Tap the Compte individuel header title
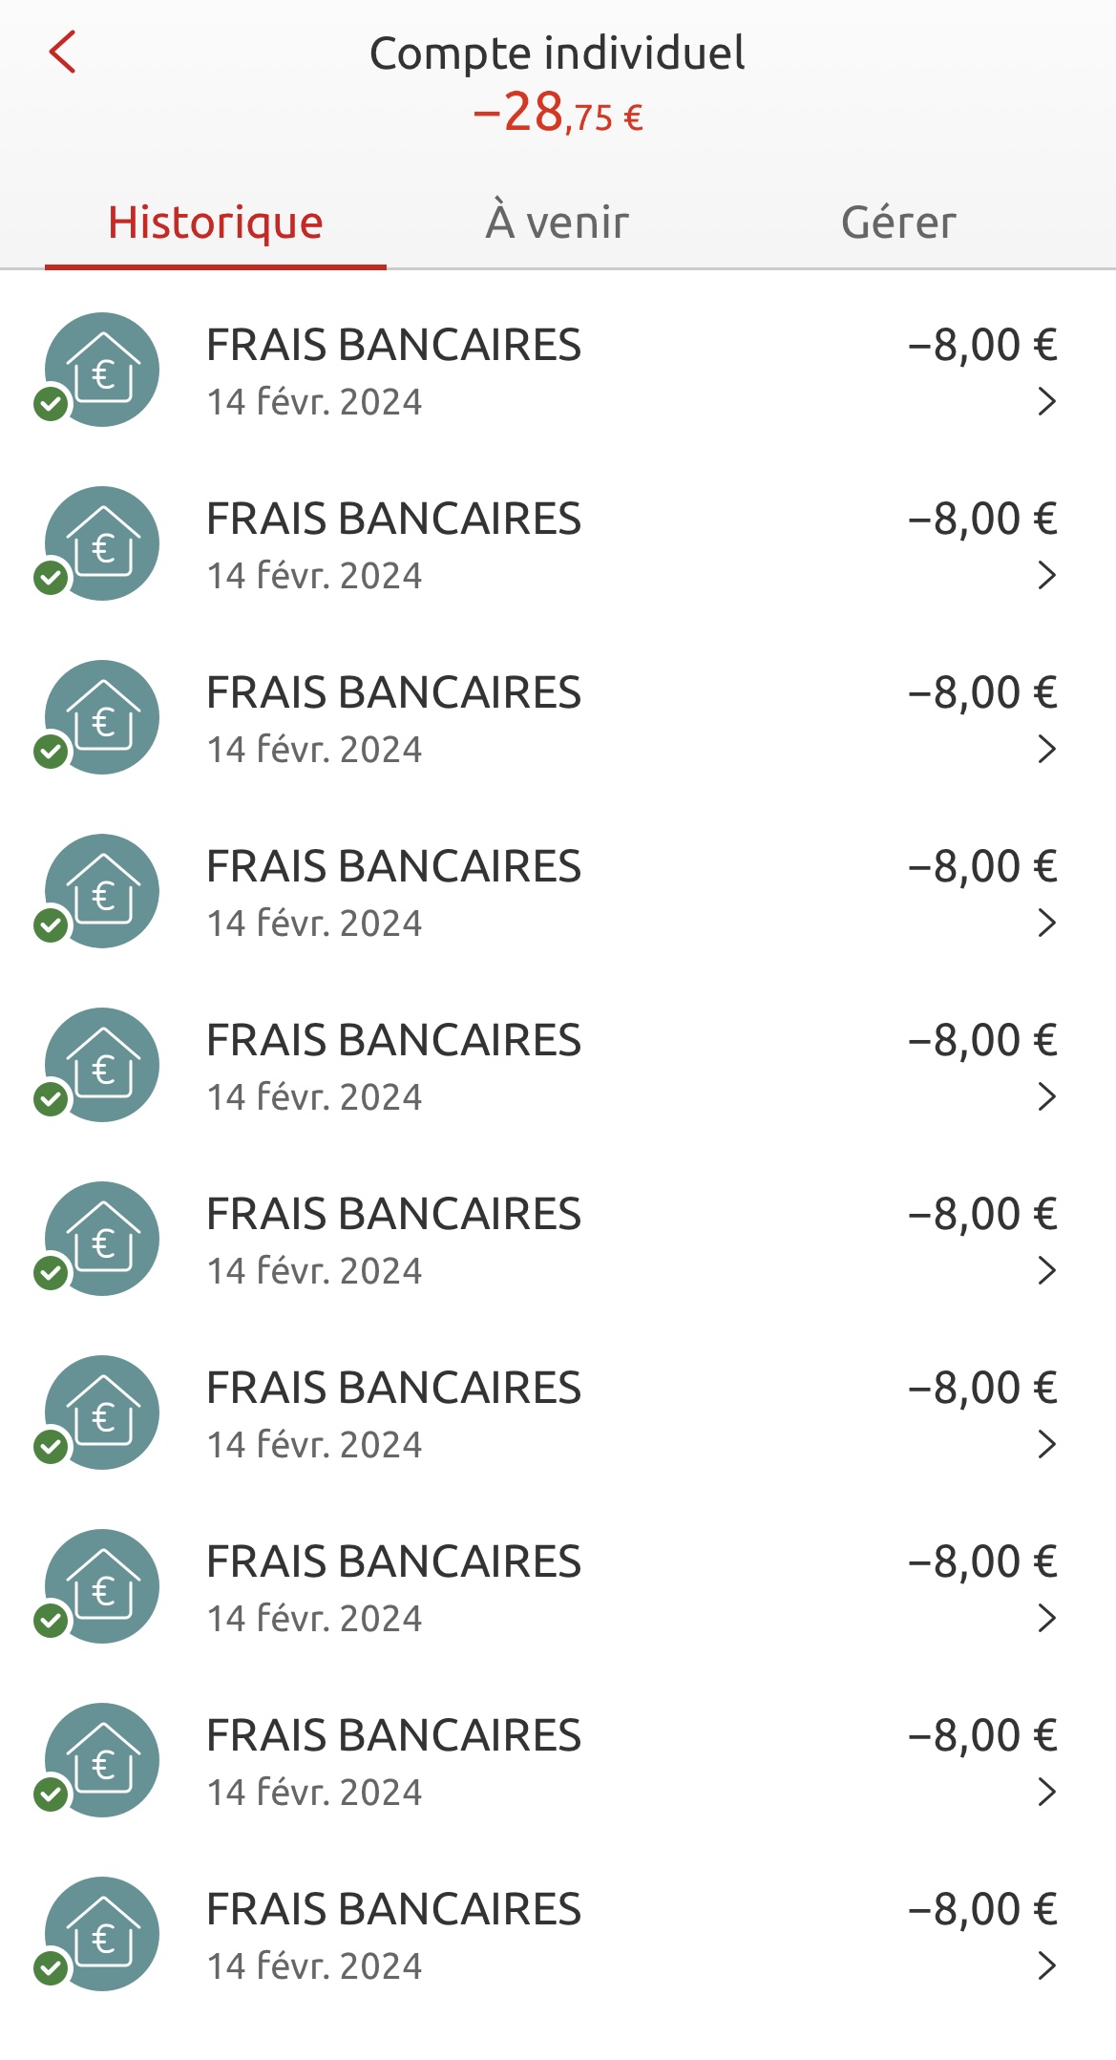This screenshot has width=1116, height=2060. [x=557, y=53]
